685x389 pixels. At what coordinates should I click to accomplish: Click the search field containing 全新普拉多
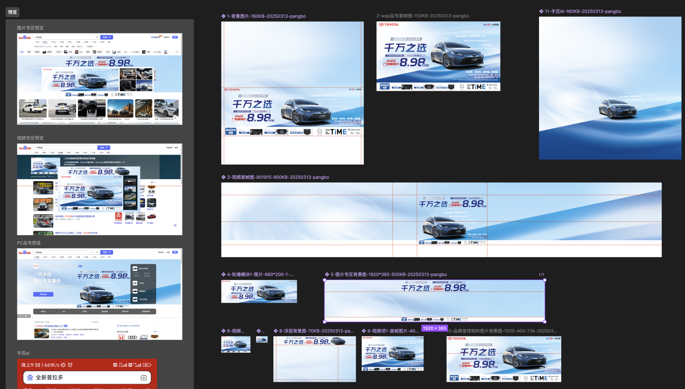coord(87,378)
